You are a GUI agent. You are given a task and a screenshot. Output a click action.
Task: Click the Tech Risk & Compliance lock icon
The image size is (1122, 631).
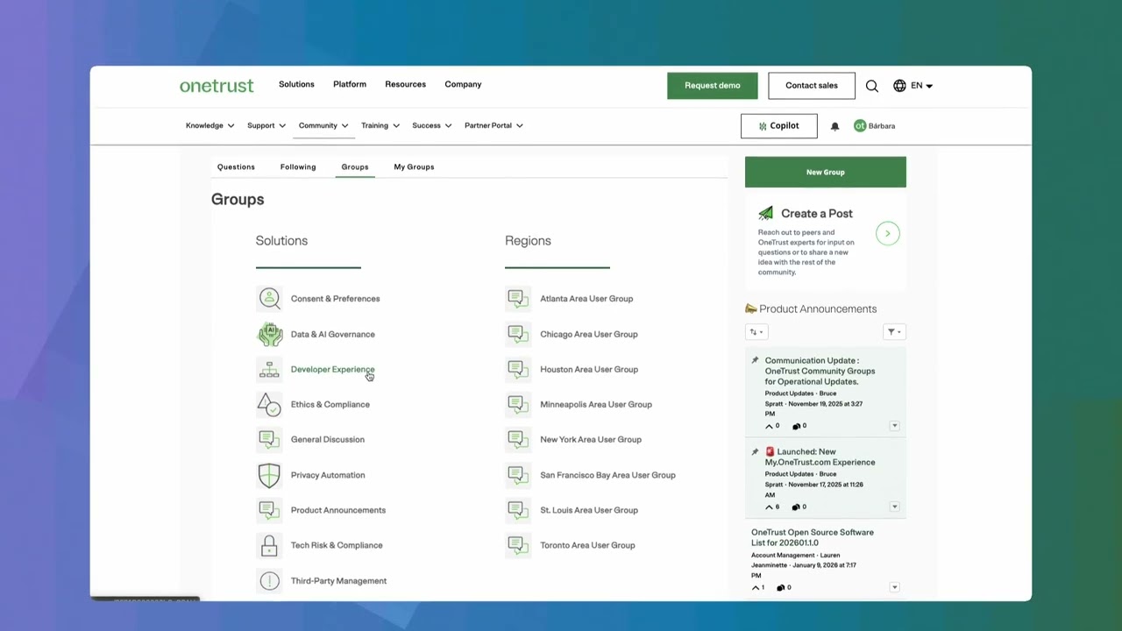[x=269, y=545]
